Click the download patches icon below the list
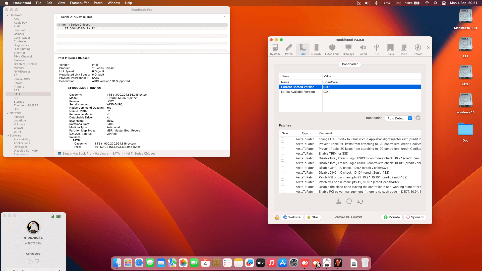Viewport: 482px width, 271px height. pyautogui.click(x=339, y=201)
